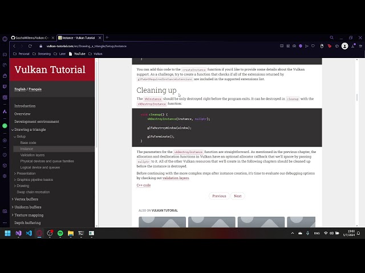Follow the validation layers link
The height and width of the screenshot is (273, 365).
(x=176, y=178)
